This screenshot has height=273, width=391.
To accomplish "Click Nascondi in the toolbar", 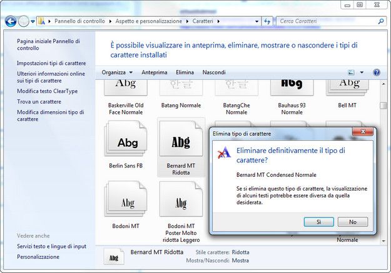I will click(x=214, y=72).
